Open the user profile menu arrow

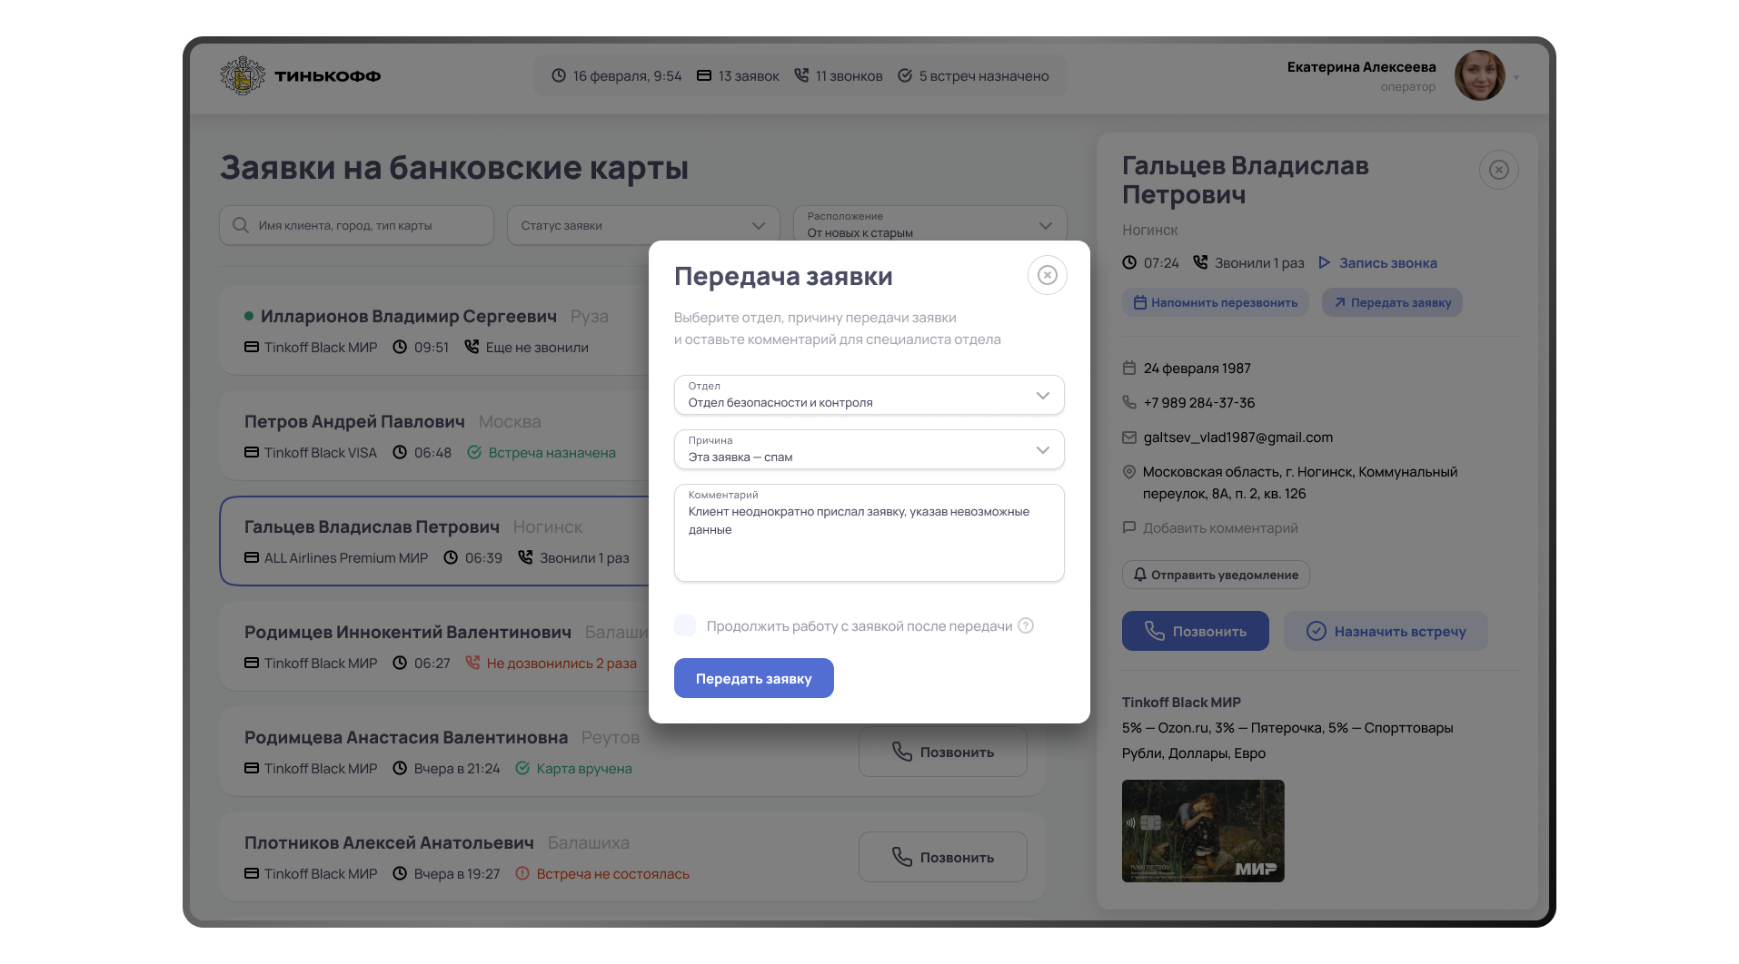click(x=1515, y=77)
